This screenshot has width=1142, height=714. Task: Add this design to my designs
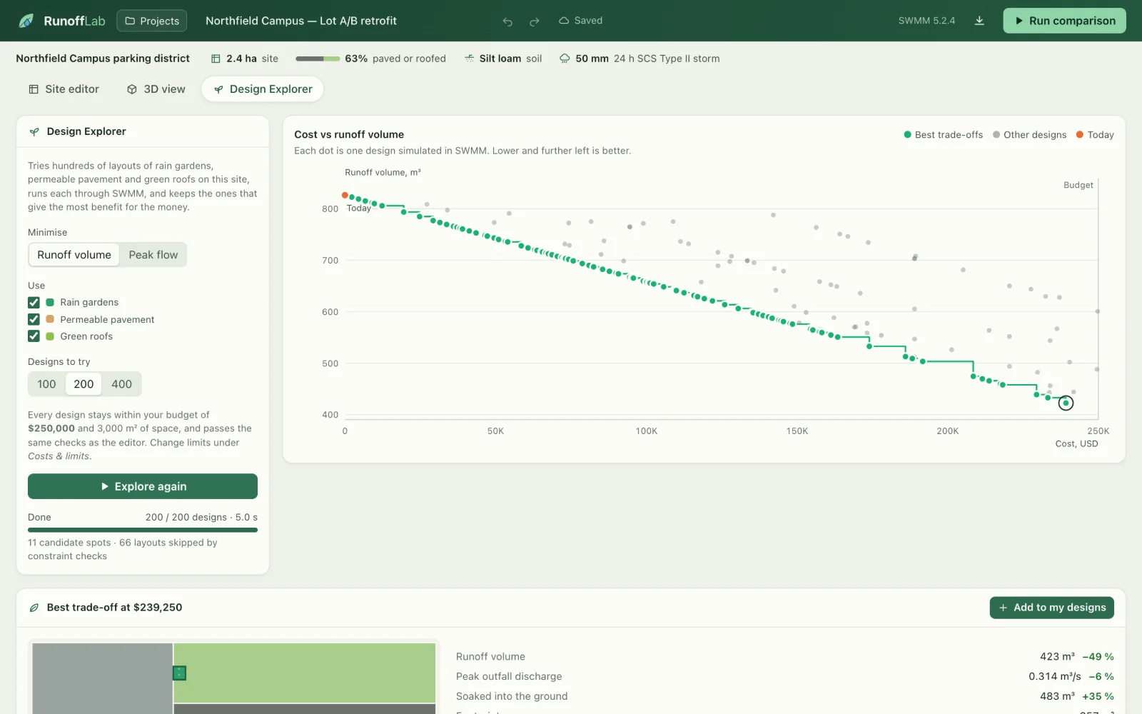click(x=1051, y=608)
